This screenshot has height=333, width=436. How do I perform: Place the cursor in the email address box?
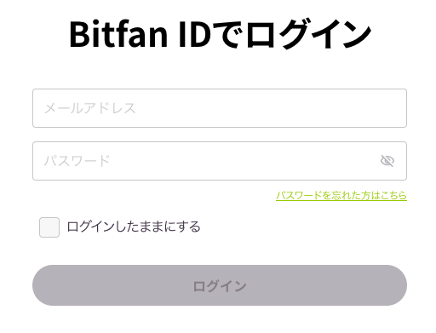[220, 108]
